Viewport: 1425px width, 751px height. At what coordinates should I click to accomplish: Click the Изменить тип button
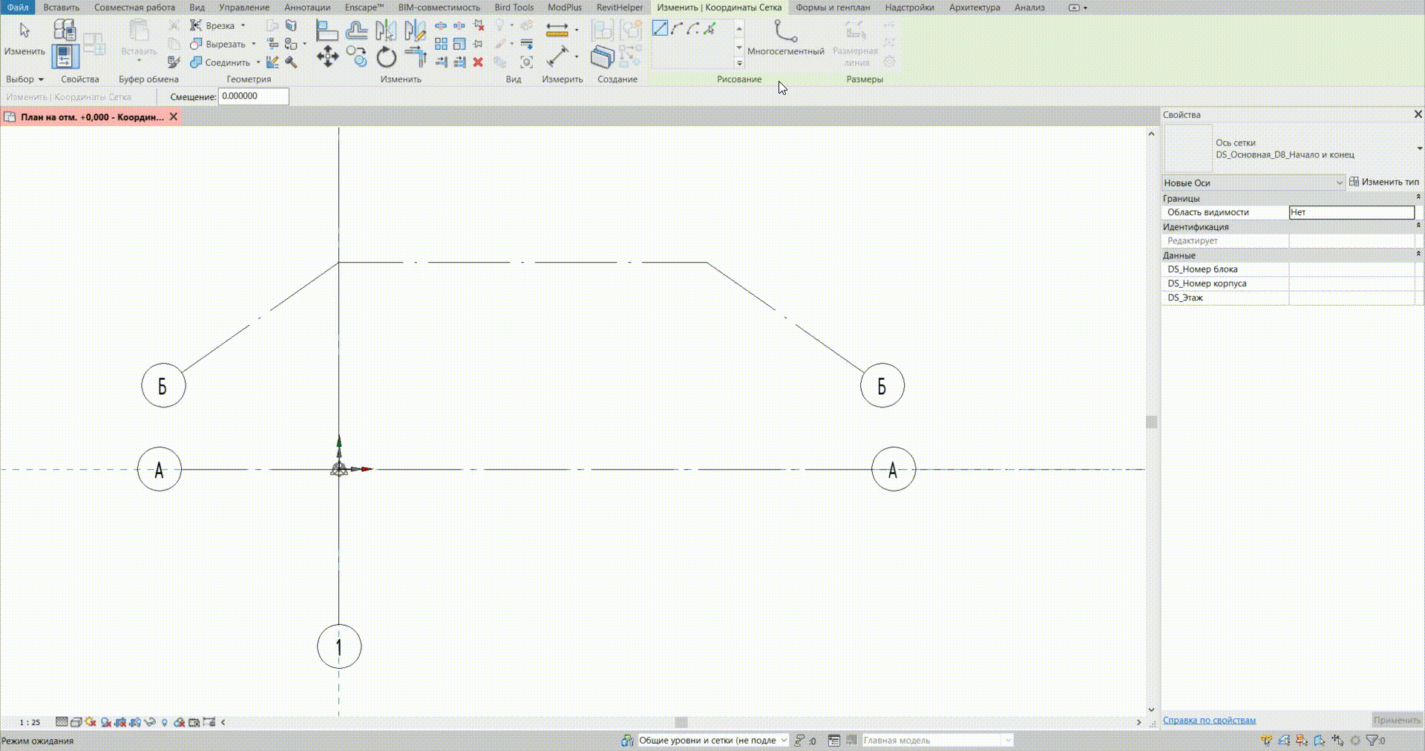click(1384, 182)
